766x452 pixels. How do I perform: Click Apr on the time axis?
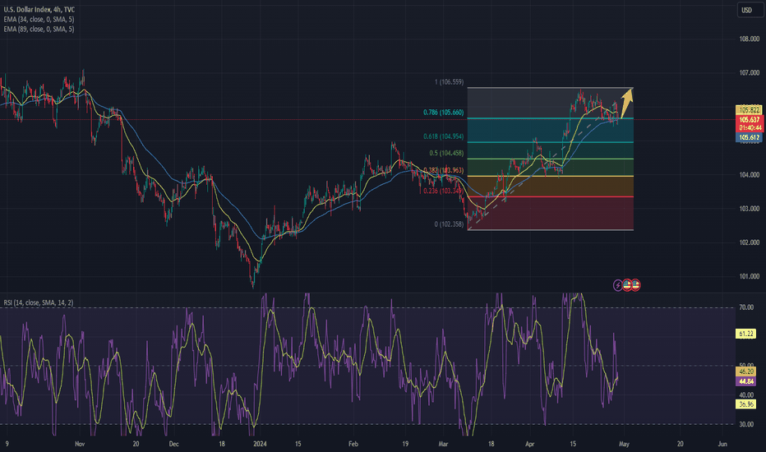(x=529, y=444)
